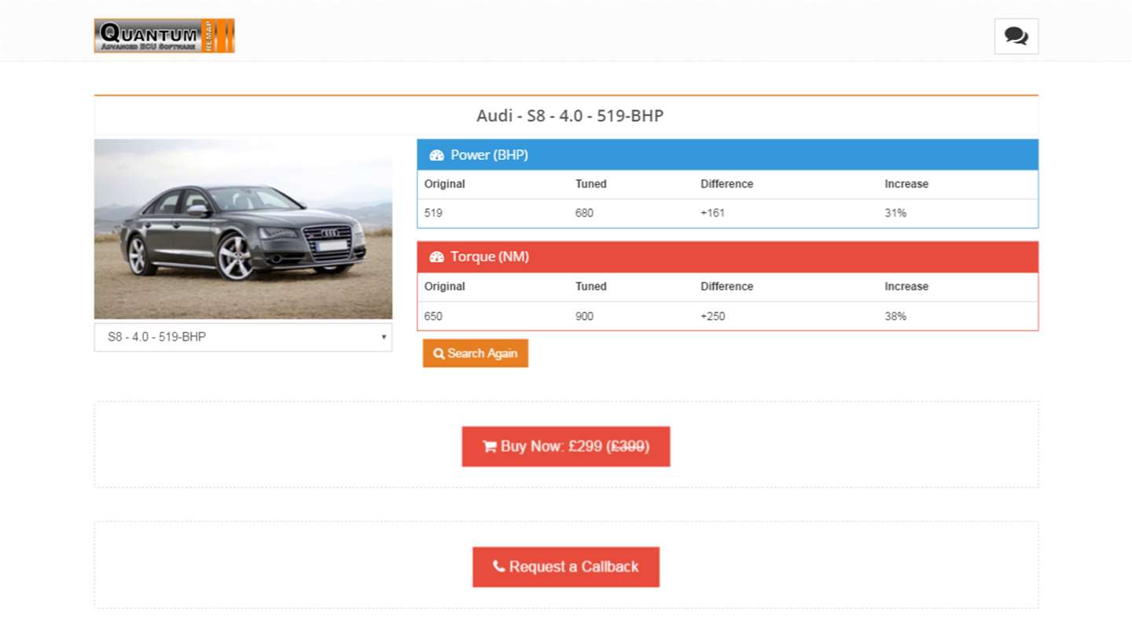Click the Power (BHP) panel header
This screenshot has width=1132, height=624.
[x=727, y=155]
